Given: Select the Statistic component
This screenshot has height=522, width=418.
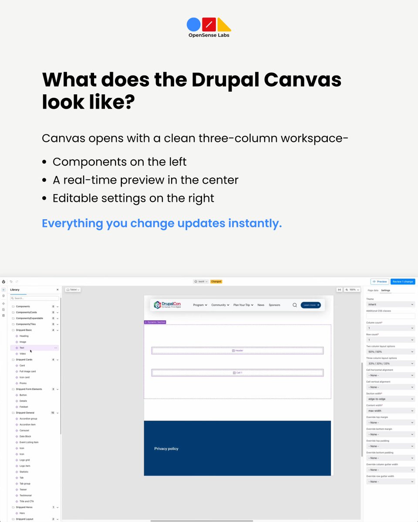Looking at the screenshot, I should (35, 472).
